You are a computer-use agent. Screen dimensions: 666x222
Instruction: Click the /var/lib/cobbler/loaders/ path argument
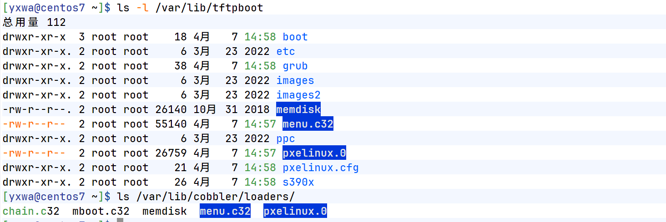(215, 197)
